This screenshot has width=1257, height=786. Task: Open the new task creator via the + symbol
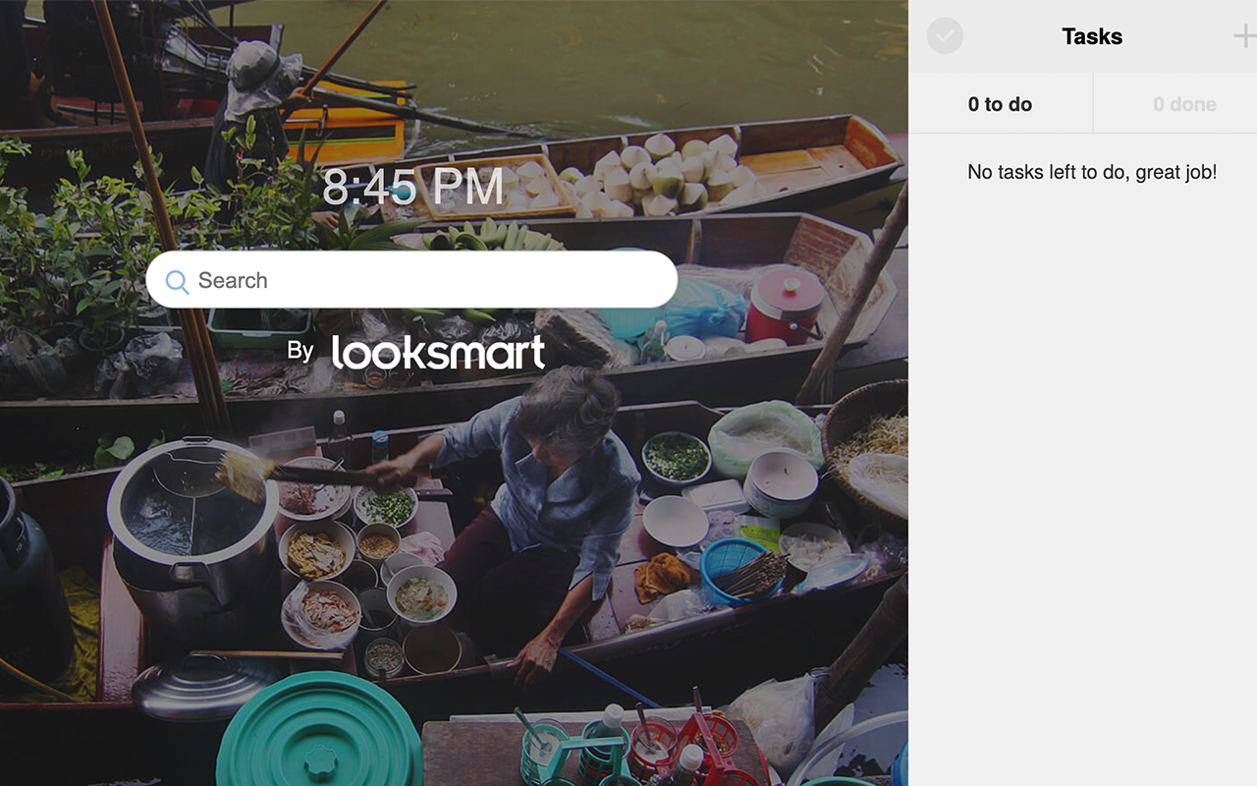(x=1243, y=36)
